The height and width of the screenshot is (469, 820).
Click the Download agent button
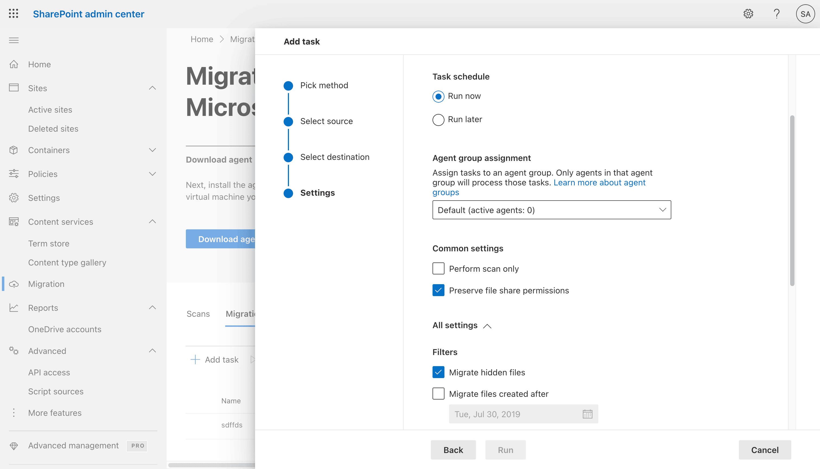[220, 239]
